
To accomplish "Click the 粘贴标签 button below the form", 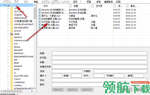I will pyautogui.click(x=73, y=90).
